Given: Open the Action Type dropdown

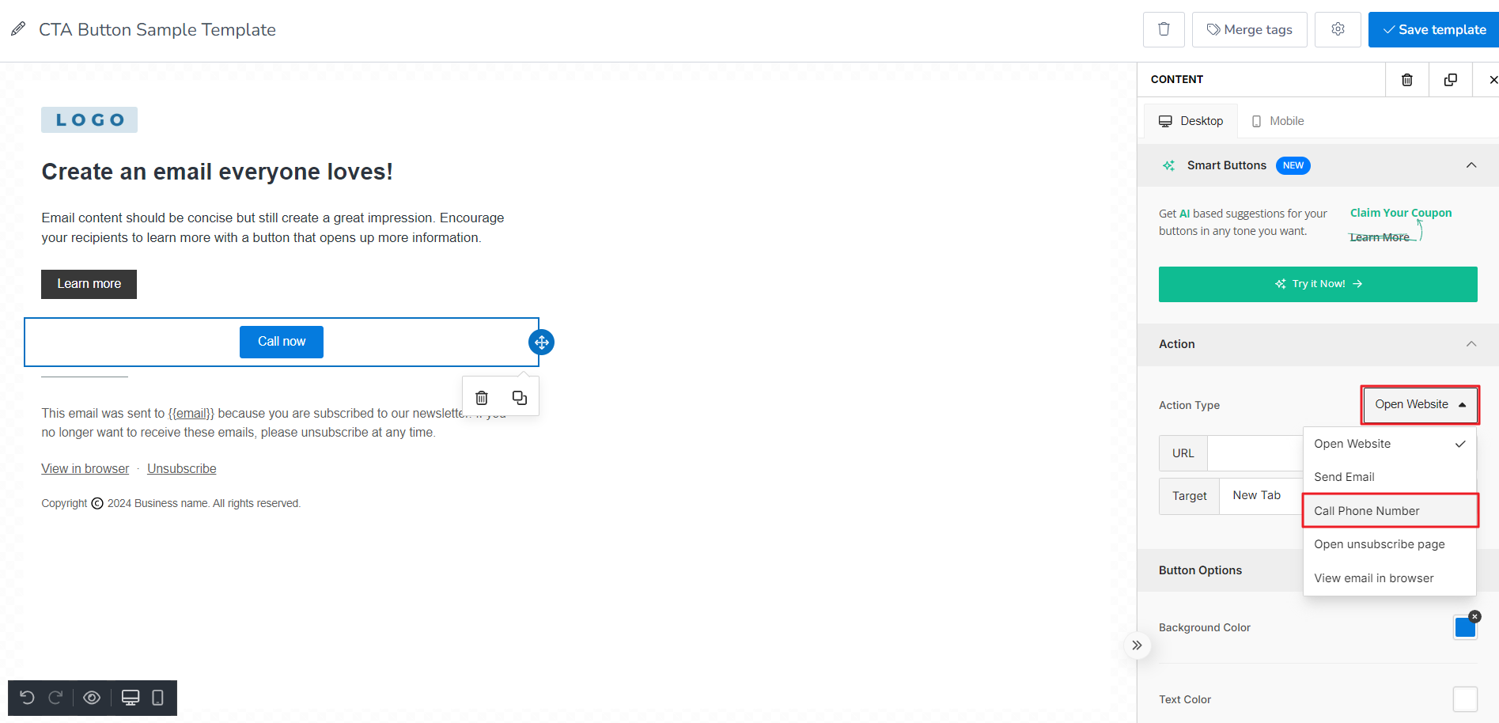Looking at the screenshot, I should (1418, 404).
